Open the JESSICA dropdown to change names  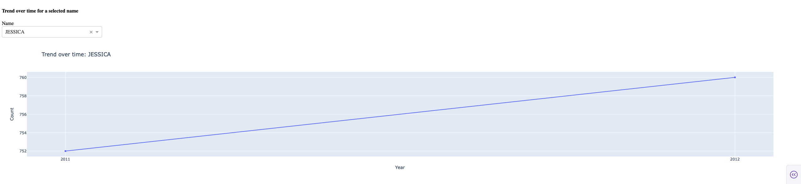point(98,32)
